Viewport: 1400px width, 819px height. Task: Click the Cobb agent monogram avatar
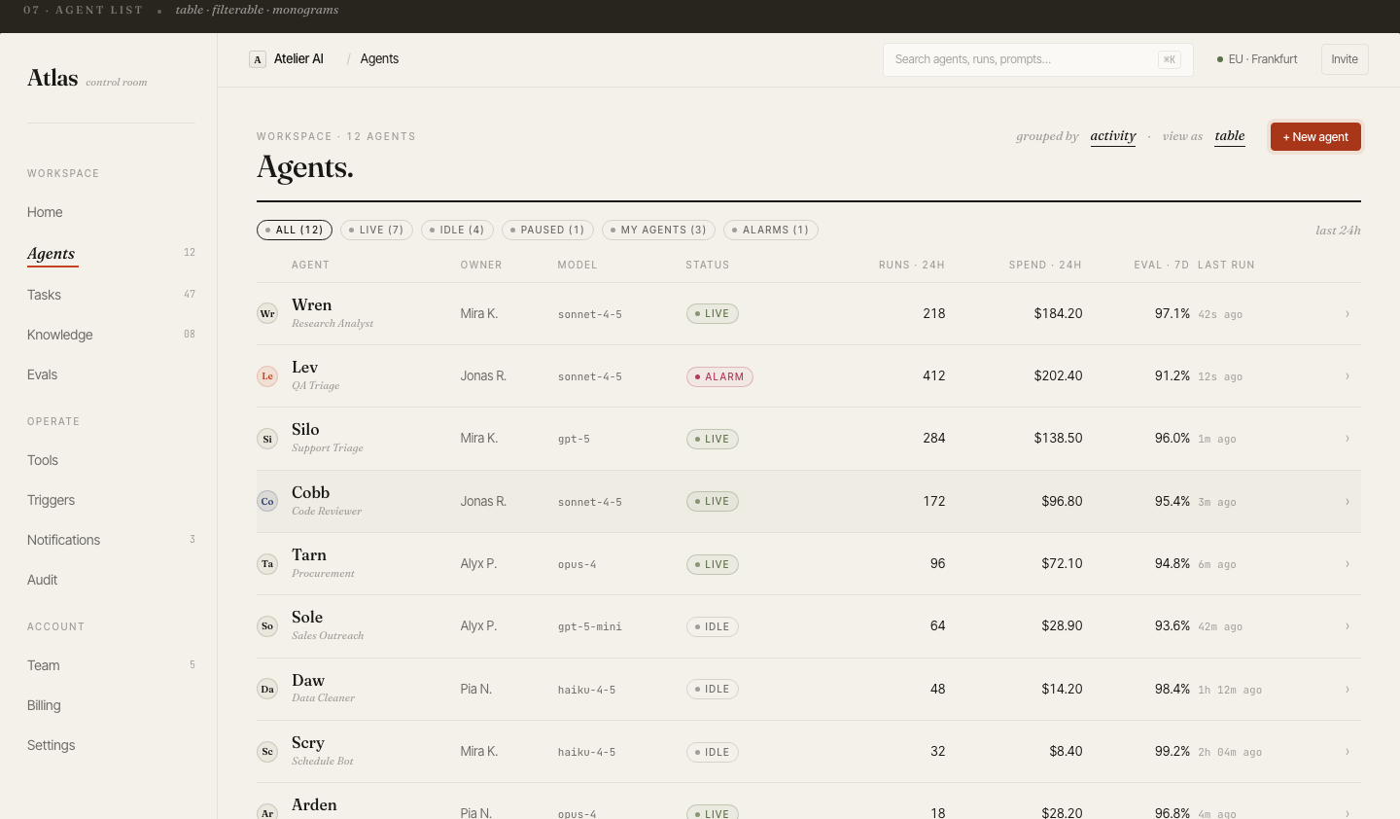tap(267, 501)
